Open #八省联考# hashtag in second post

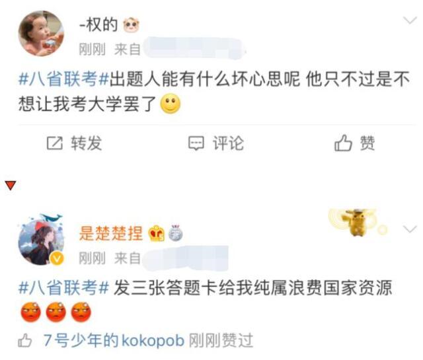[63, 288]
